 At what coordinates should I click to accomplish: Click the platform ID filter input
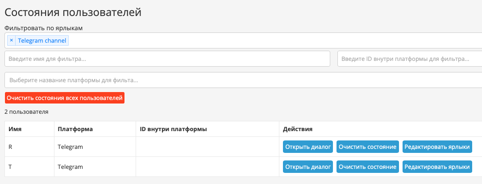[410, 59]
